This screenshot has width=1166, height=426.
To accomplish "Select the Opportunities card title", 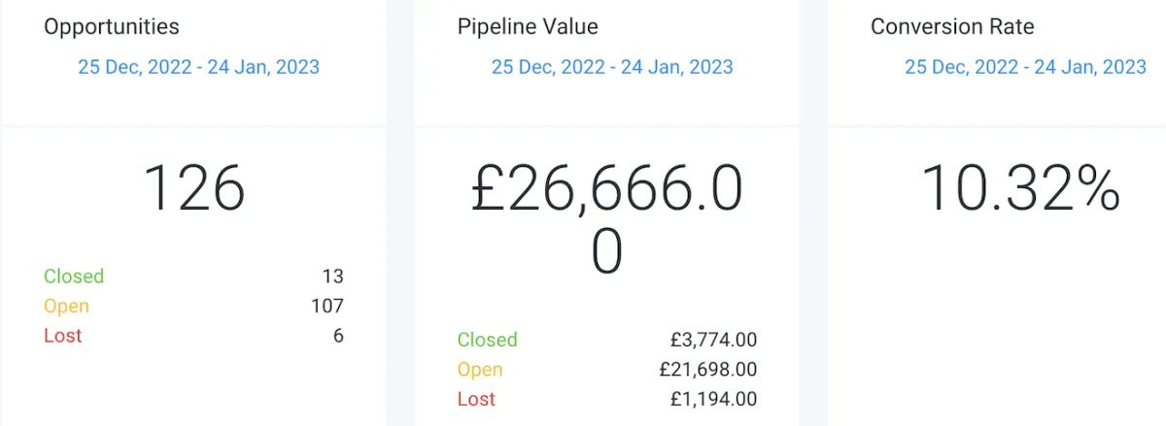I will click(112, 27).
